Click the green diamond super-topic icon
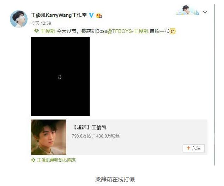 coord(36,31)
